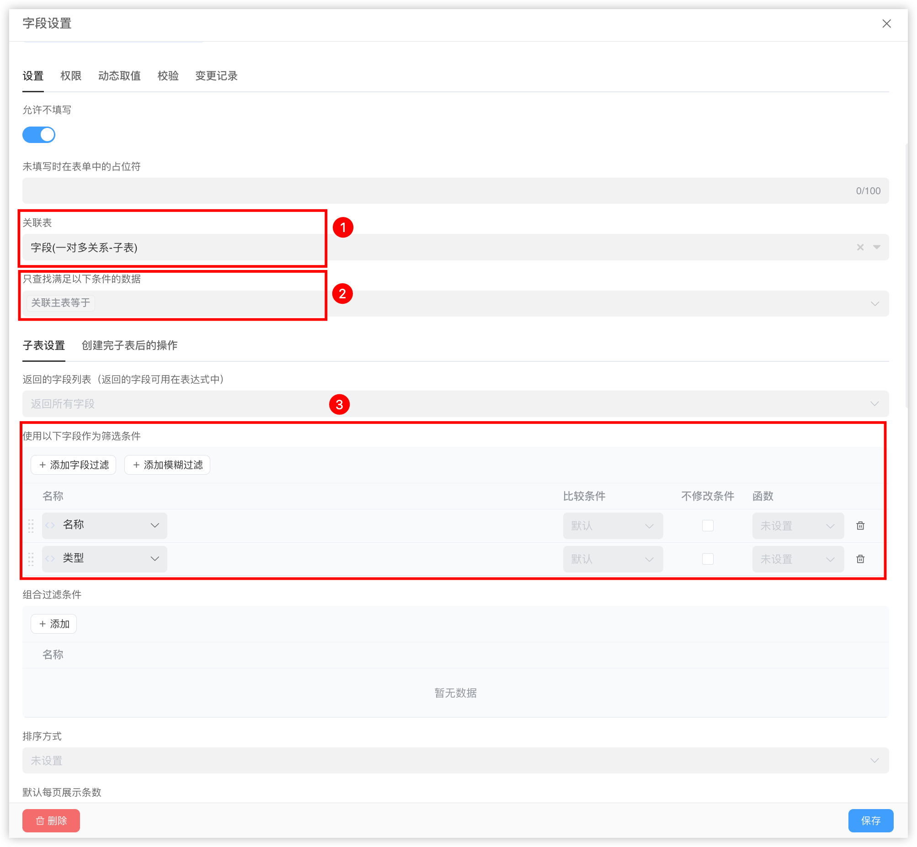Delete the 类型 filter row with trash icon
Image resolution: width=917 pixels, height=847 pixels.
pyautogui.click(x=860, y=559)
